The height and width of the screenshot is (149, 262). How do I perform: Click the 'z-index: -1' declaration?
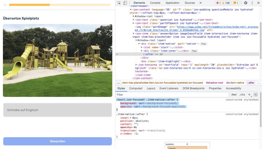click(129, 134)
